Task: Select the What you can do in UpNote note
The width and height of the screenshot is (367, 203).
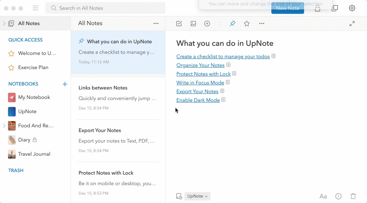Action: pos(118,52)
